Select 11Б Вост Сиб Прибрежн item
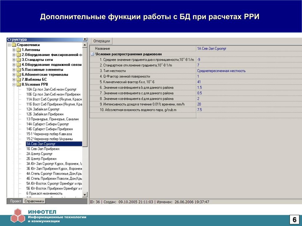 54,104
